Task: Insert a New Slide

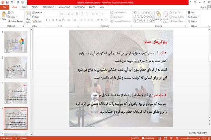Action: (x=28, y=17)
